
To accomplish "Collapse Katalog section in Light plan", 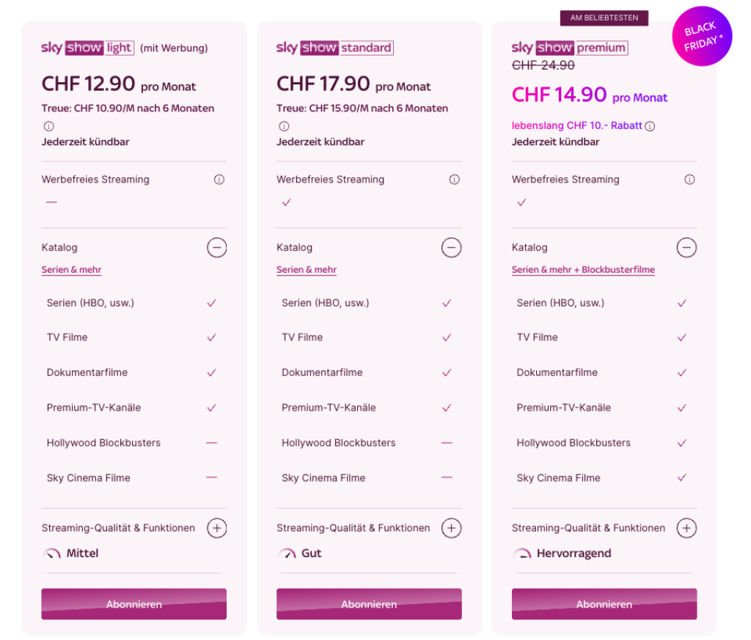I will [216, 248].
